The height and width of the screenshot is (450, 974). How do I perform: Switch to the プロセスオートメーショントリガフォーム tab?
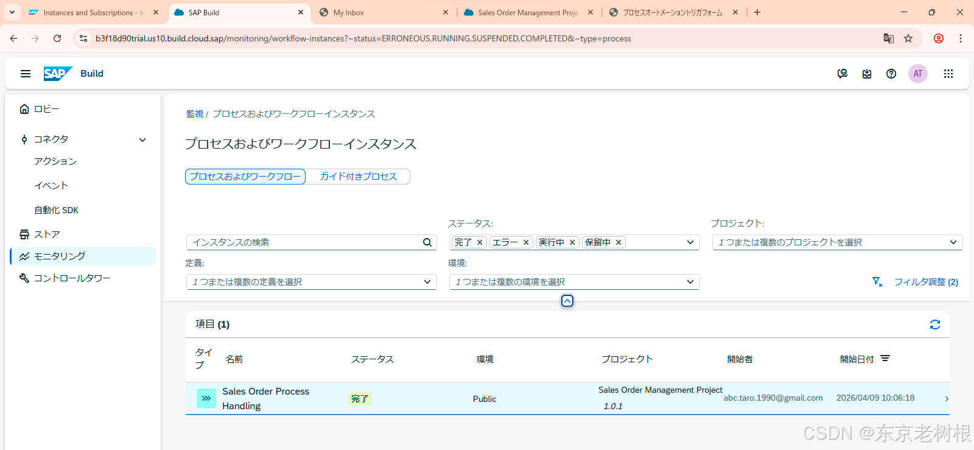click(672, 12)
